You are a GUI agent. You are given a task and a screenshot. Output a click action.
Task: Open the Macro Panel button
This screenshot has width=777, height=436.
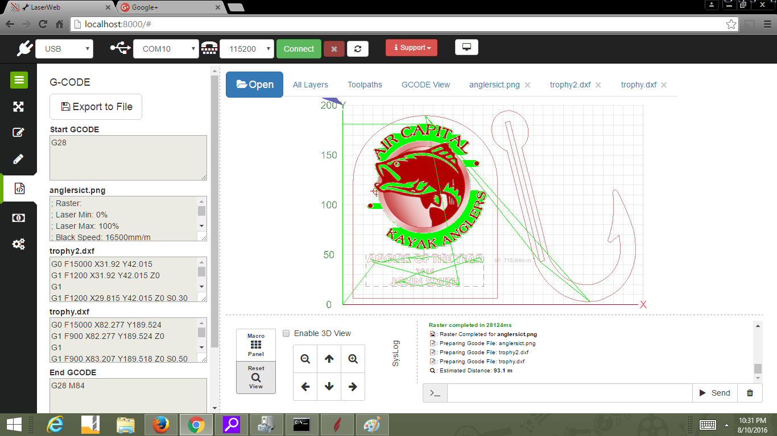pos(256,345)
